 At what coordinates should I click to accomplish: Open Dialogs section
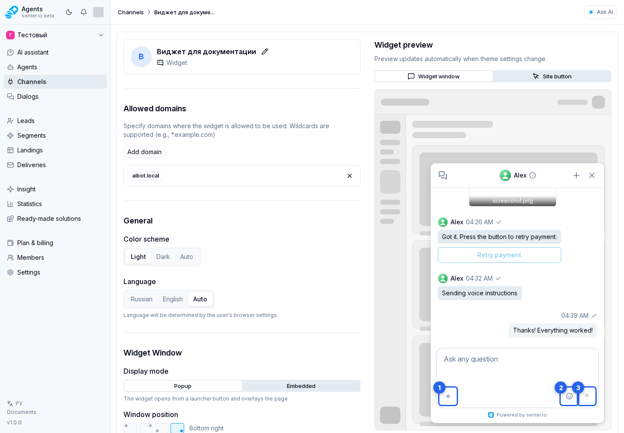(55, 97)
